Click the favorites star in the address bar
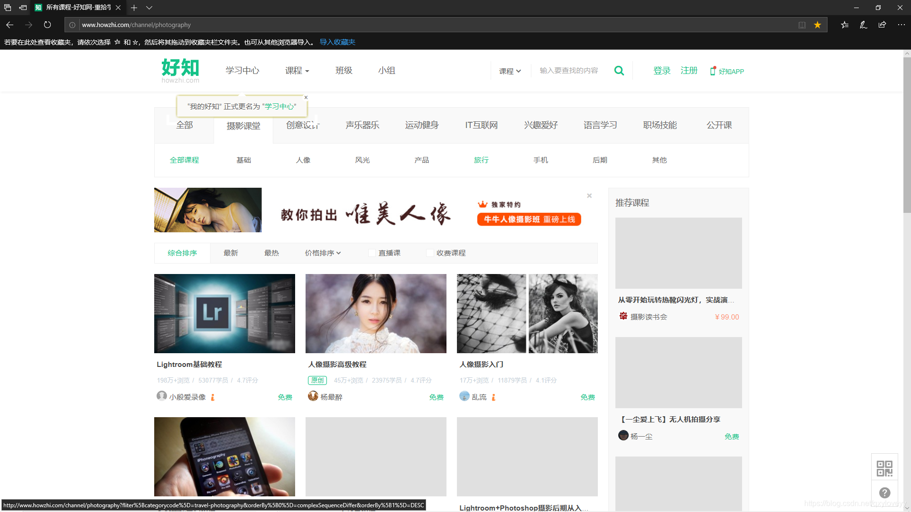The image size is (911, 512). [817, 25]
